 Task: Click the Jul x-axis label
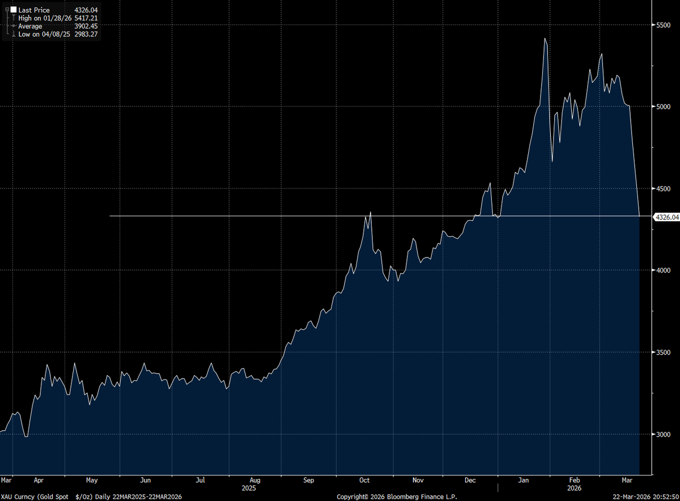pos(200,480)
